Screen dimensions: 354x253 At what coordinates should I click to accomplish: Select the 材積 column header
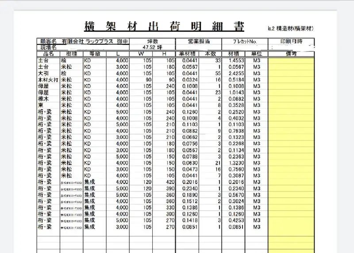(234, 54)
